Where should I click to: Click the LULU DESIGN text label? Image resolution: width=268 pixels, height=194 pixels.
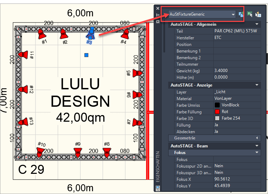pyautogui.click(x=80, y=92)
